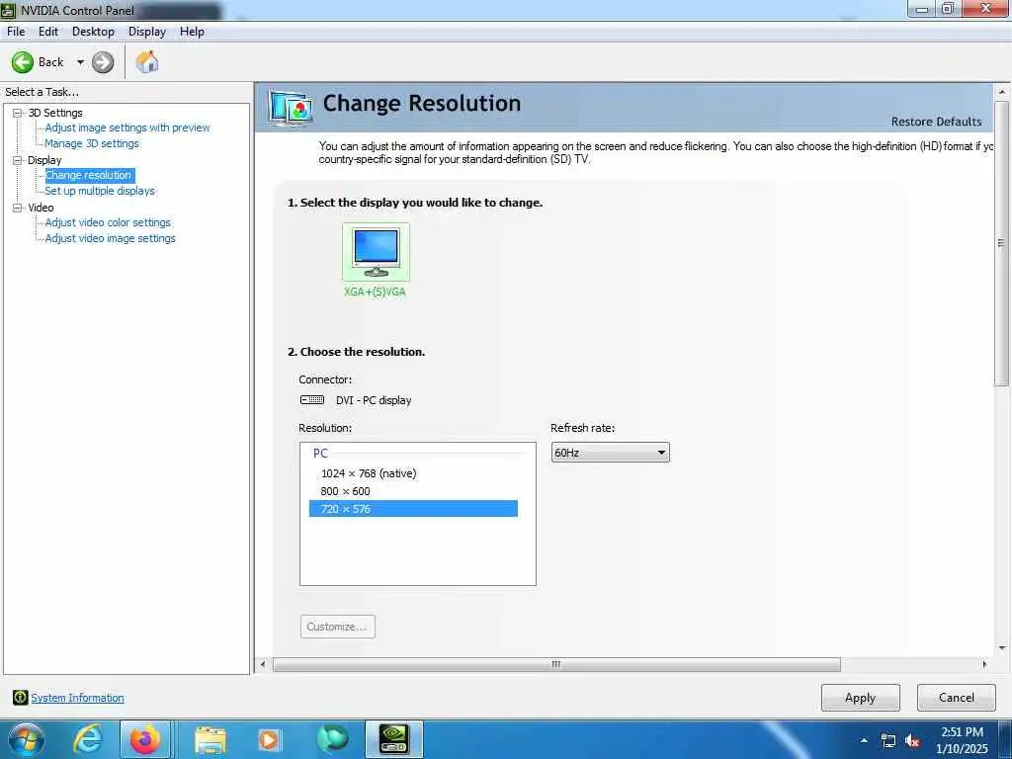Click the vertical scrollbar down arrow
The height and width of the screenshot is (759, 1012).
(1002, 647)
